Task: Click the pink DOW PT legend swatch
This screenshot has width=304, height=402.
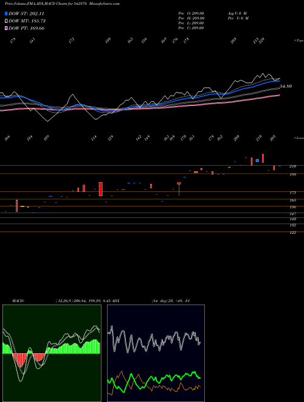Action: [7, 28]
